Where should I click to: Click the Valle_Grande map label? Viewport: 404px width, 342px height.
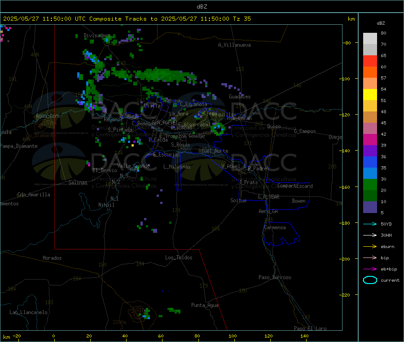[x=133, y=166]
